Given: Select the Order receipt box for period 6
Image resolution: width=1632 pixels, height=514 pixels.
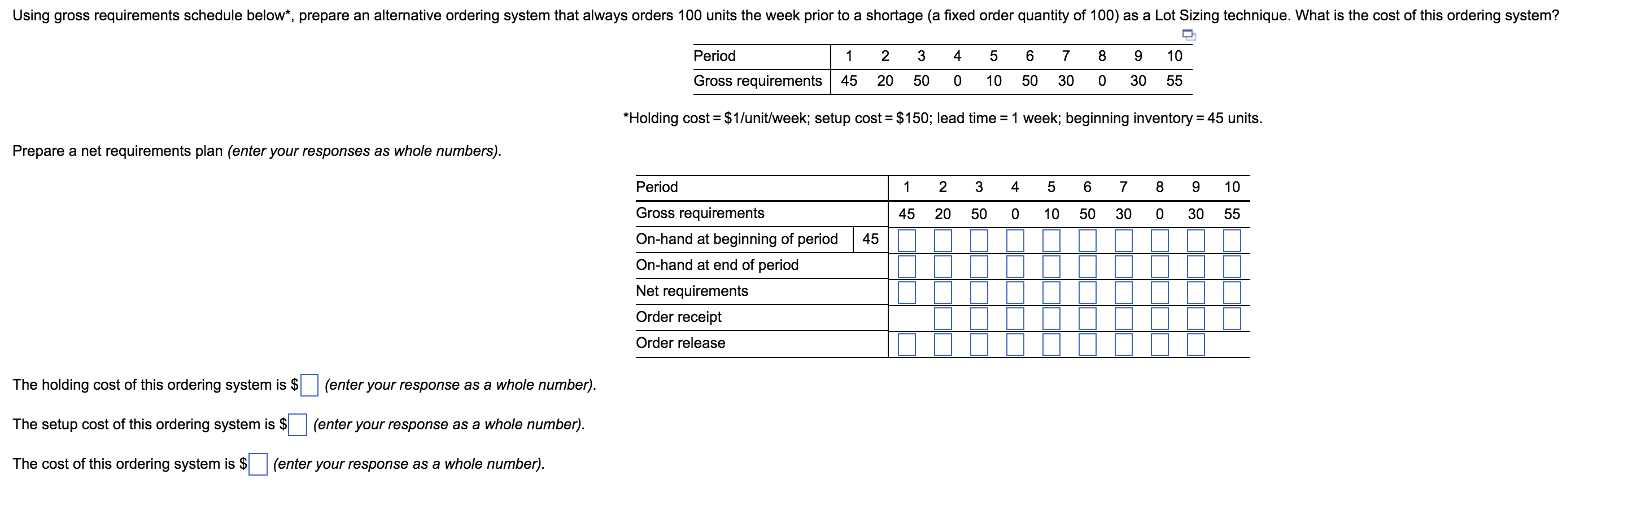Looking at the screenshot, I should pyautogui.click(x=1088, y=317).
